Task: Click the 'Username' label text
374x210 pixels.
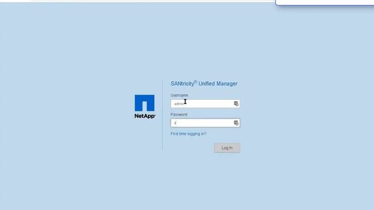Action: tap(179, 95)
